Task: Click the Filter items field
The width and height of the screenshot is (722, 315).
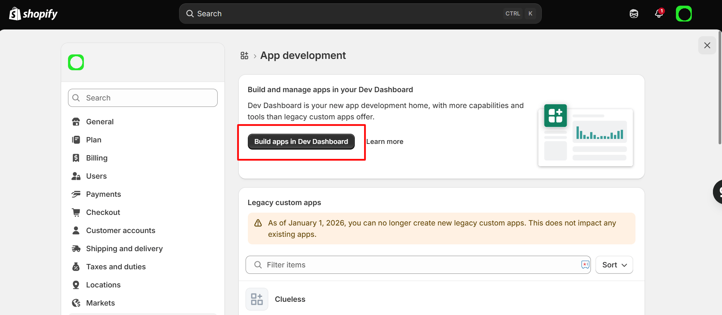Action: click(x=418, y=265)
